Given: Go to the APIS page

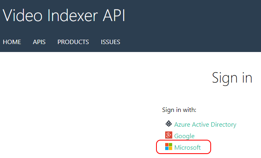Looking at the screenshot, I should point(39,42).
